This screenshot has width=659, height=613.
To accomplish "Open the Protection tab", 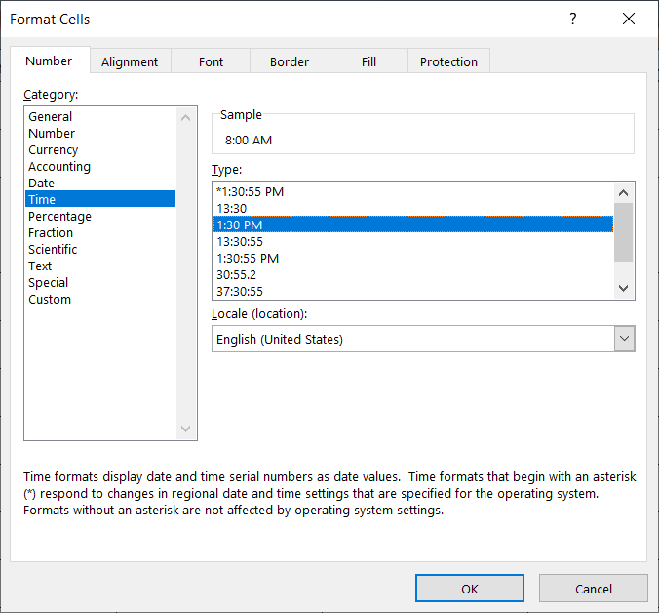I will tap(448, 61).
